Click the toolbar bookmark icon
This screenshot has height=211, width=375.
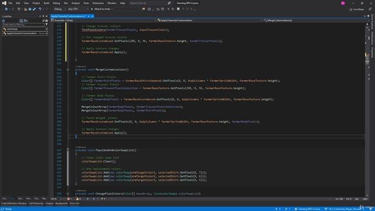178,9
